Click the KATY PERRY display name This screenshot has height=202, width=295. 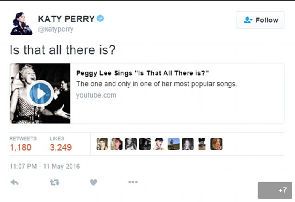[x=65, y=19]
